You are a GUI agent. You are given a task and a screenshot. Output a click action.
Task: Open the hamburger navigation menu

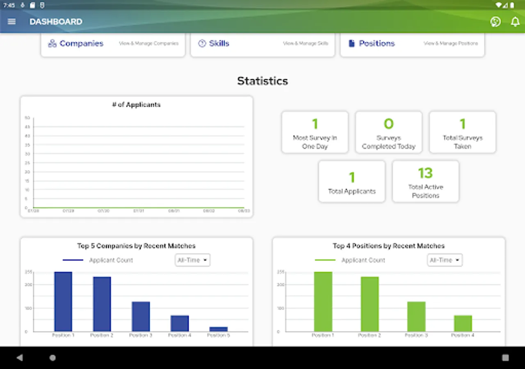pos(11,22)
